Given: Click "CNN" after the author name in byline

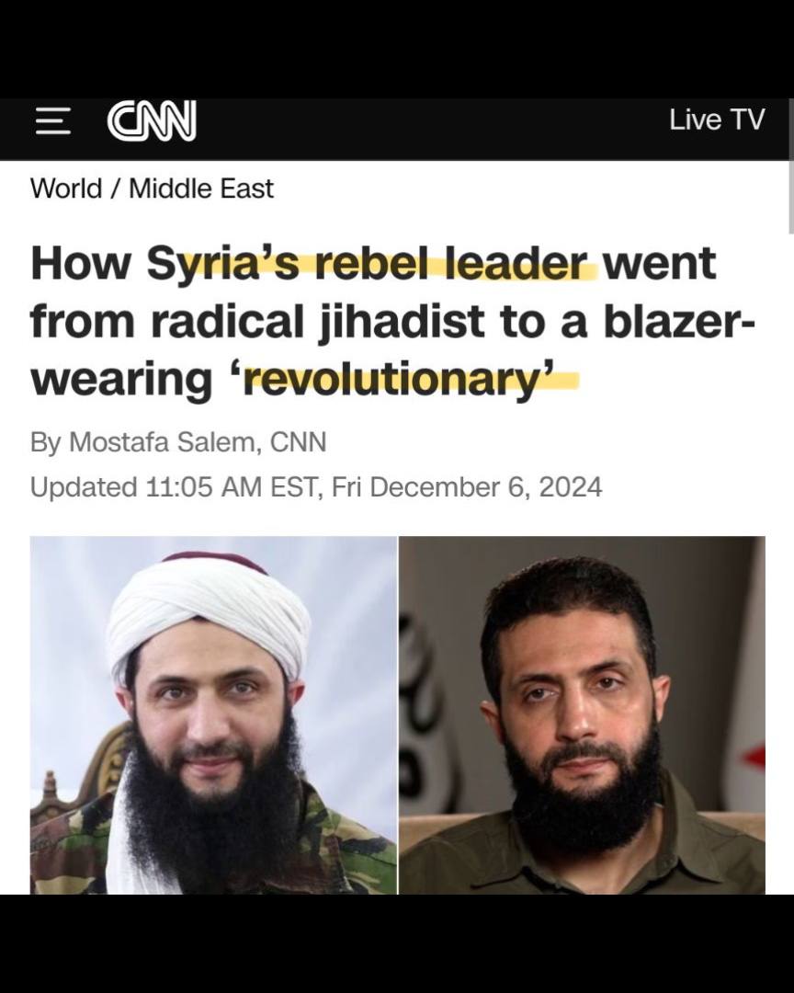Looking at the screenshot, I should pyautogui.click(x=299, y=442).
